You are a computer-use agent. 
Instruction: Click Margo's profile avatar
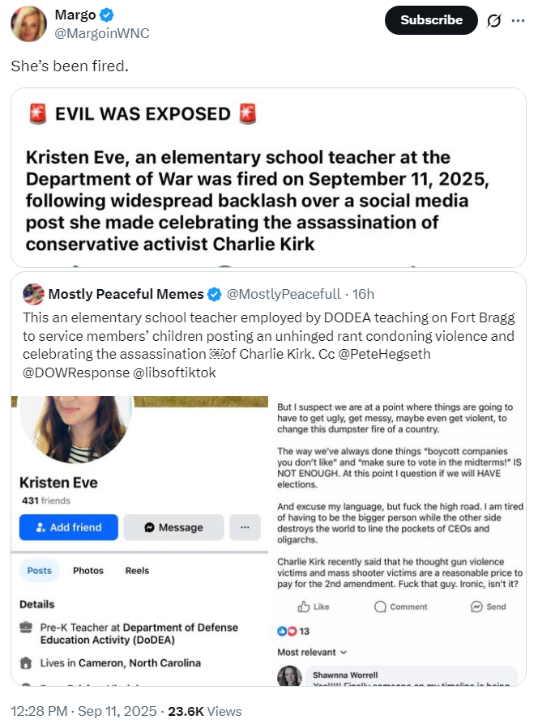(29, 23)
